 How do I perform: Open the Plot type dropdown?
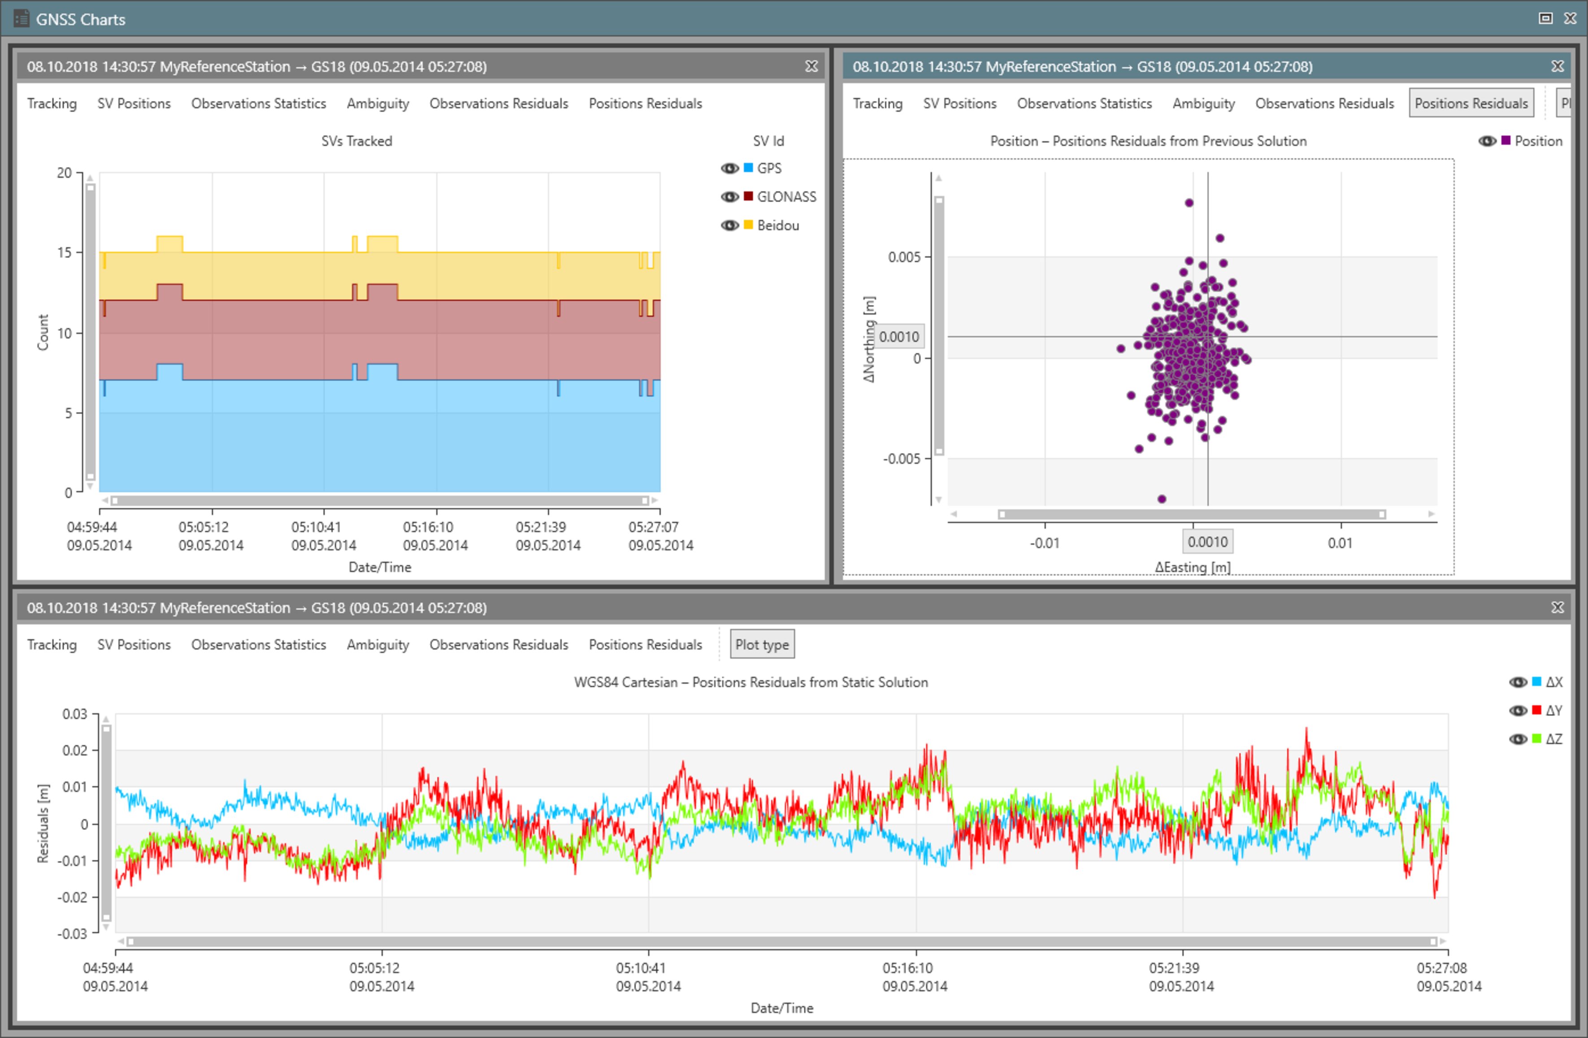(x=762, y=644)
